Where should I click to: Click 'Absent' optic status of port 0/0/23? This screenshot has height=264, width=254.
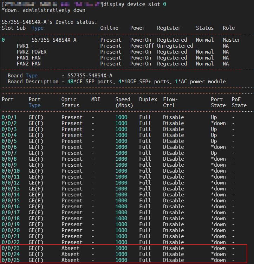coord(70,248)
